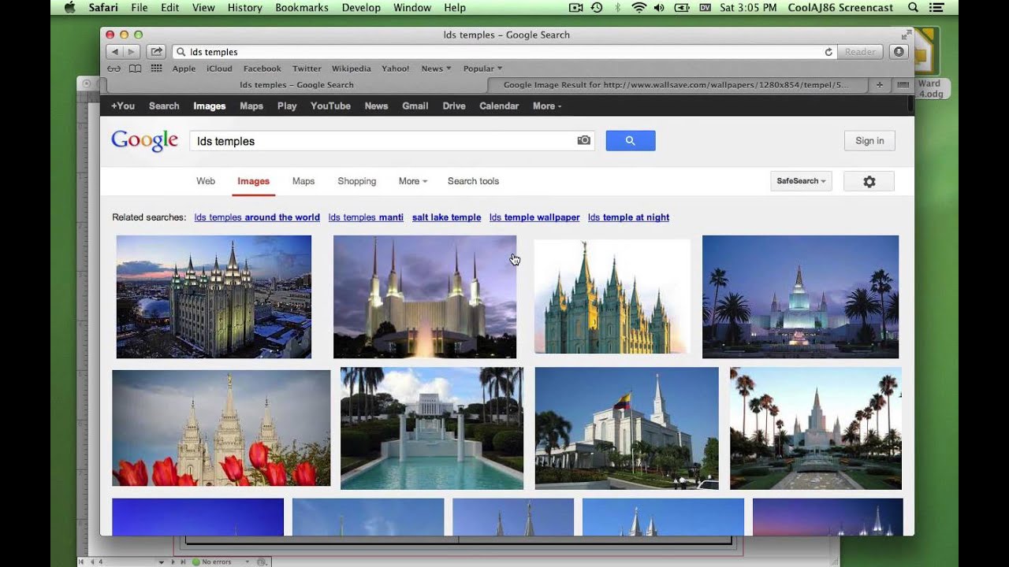The height and width of the screenshot is (567, 1009).
Task: Click the Sign in button
Action: point(869,141)
